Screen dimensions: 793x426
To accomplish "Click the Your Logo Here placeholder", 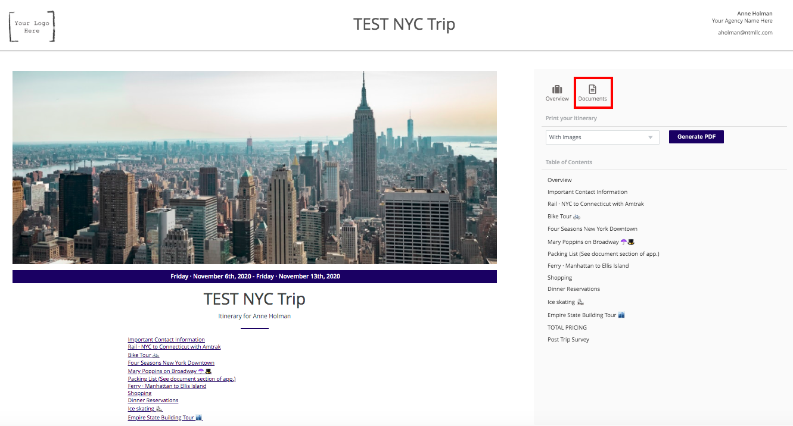I will 32,27.
